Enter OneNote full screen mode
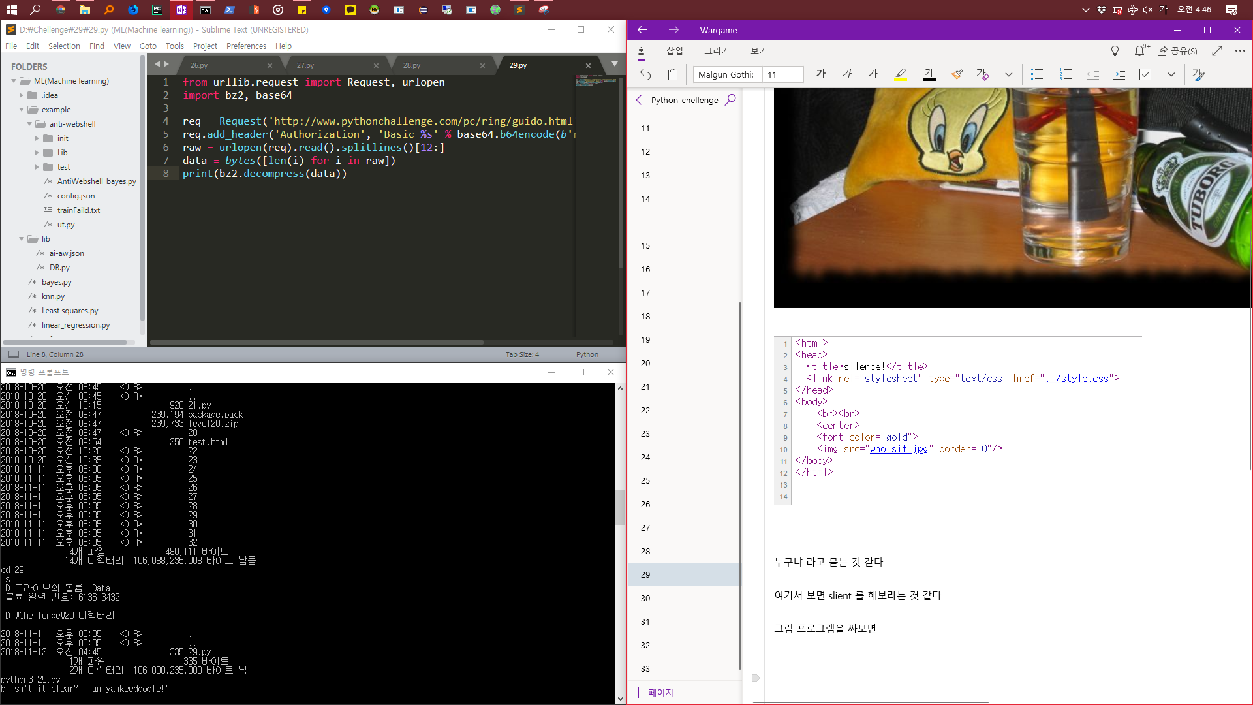Image resolution: width=1253 pixels, height=705 pixels. click(x=1217, y=51)
